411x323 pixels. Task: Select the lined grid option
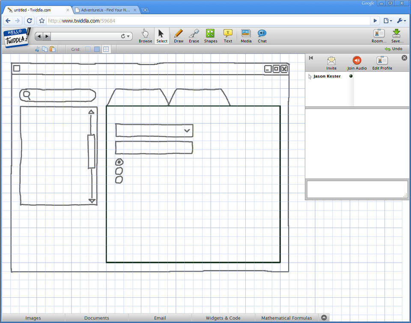[x=106, y=49]
